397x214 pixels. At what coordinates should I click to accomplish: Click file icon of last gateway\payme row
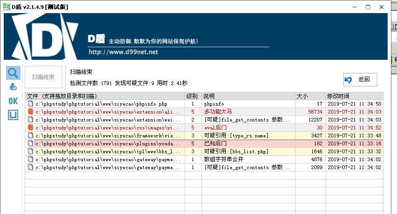pos(31,167)
